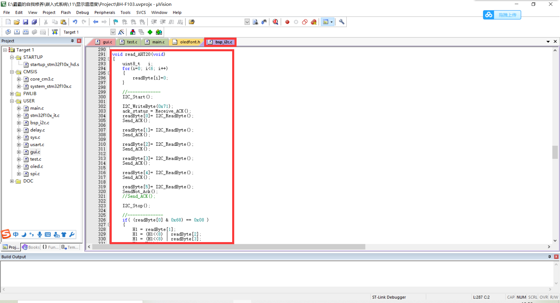Expand the FWLIB group
The image size is (560, 303).
(12, 94)
